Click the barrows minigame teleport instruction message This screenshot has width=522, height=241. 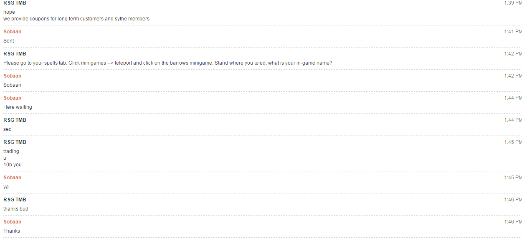point(168,63)
